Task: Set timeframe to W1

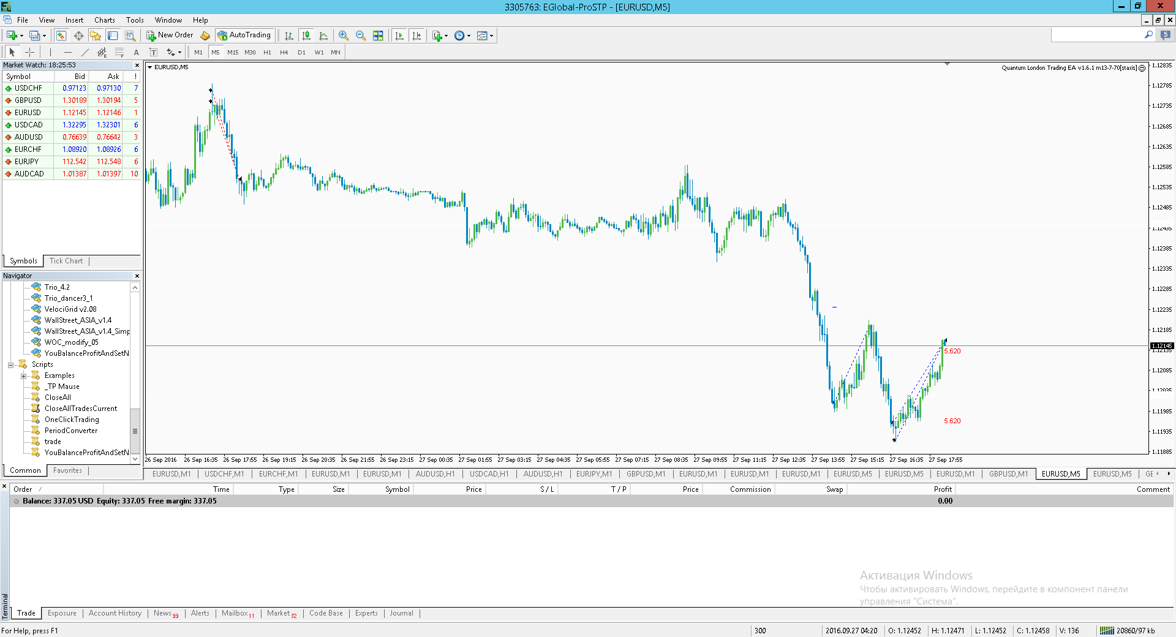Action: pyautogui.click(x=319, y=52)
